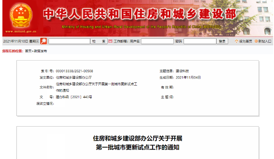Click the www.mohurd.gov.cn site address text

point(20,33)
